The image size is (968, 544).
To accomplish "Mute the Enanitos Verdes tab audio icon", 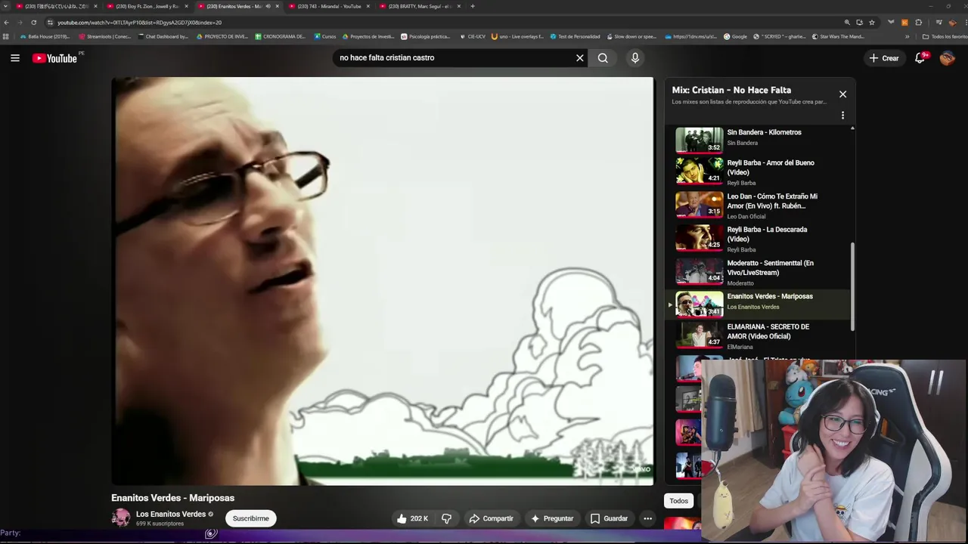I will [268, 6].
